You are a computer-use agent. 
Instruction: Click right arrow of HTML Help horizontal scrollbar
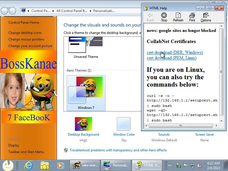[x=216, y=126]
